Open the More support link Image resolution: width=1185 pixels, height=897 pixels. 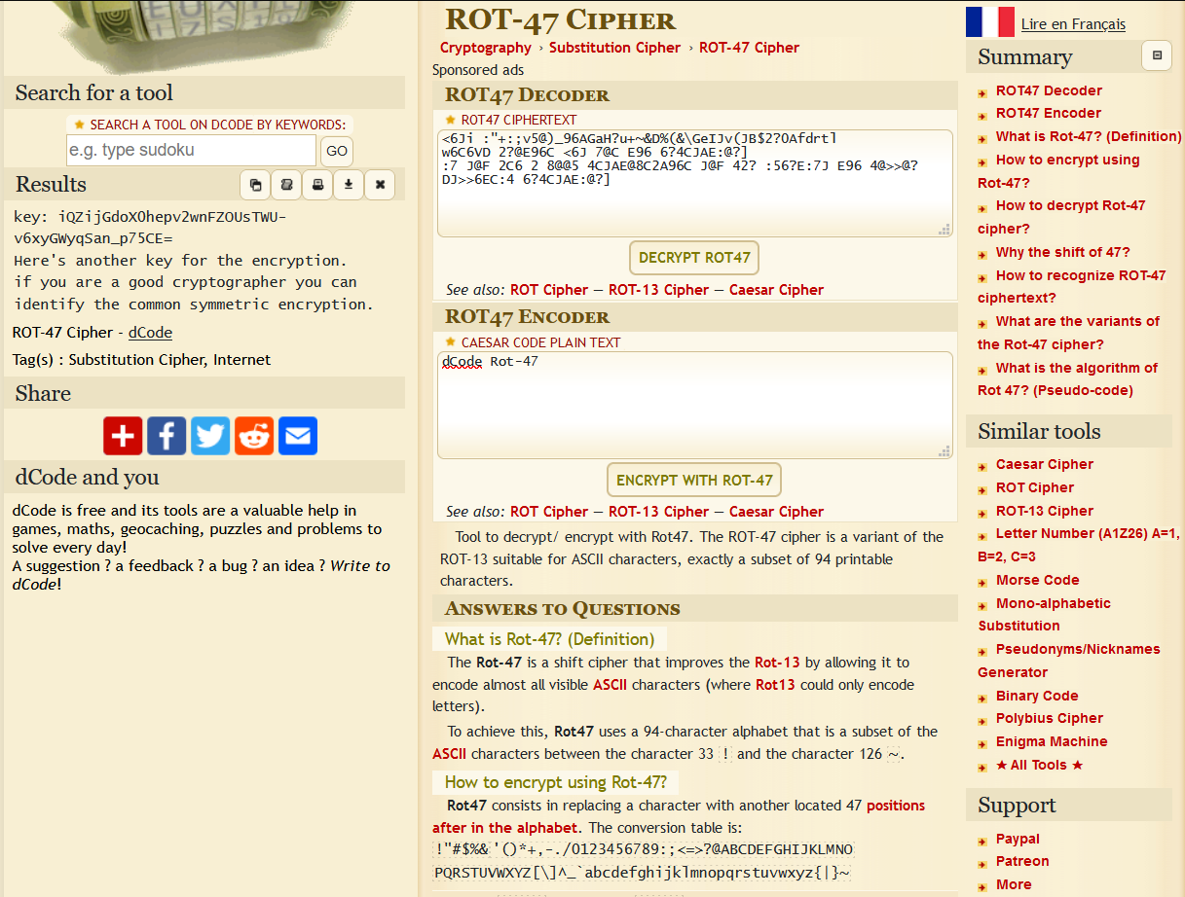point(1014,884)
